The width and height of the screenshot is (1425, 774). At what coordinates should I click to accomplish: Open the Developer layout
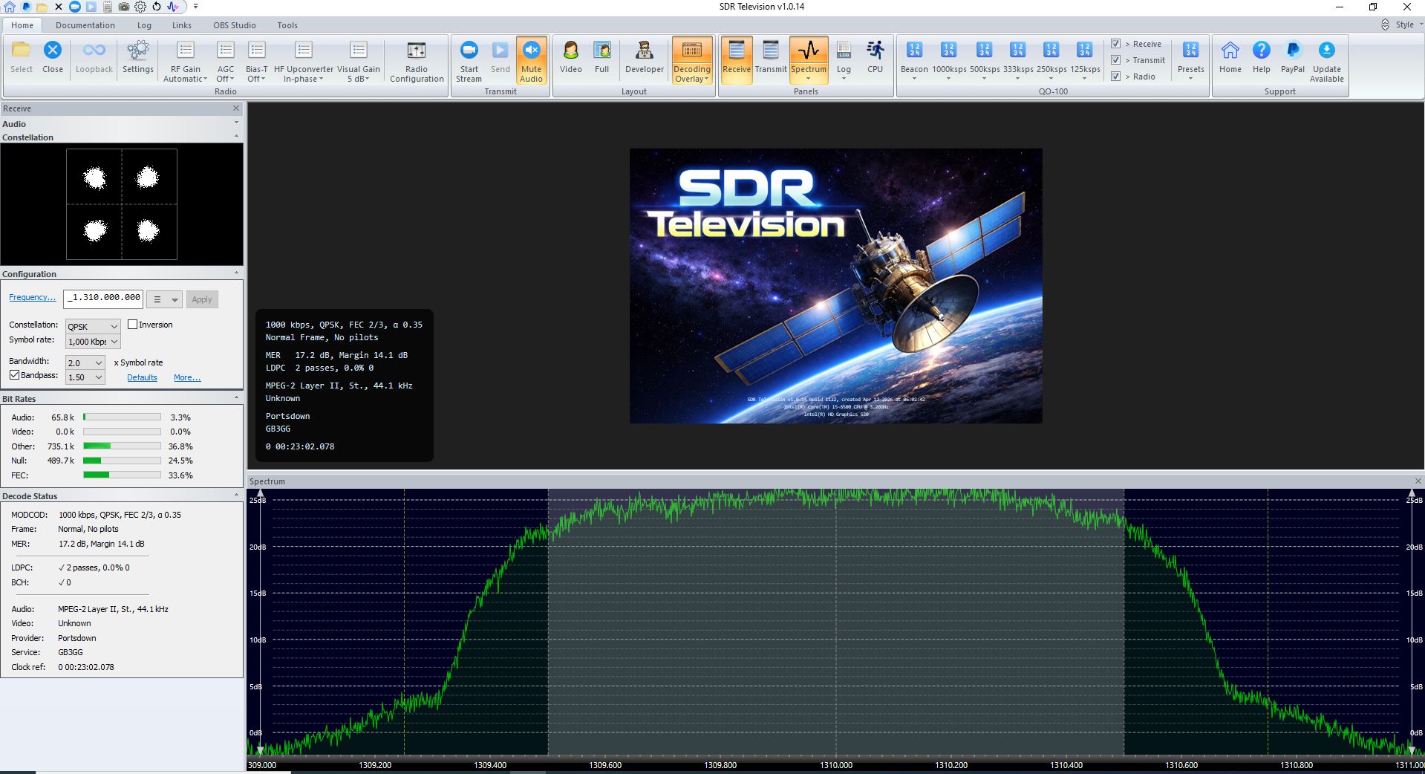645,58
